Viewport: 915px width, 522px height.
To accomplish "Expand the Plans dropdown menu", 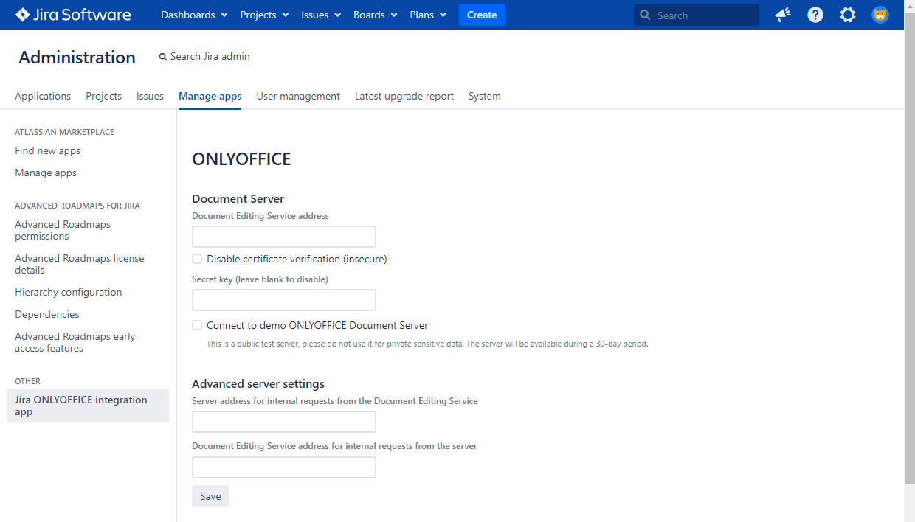I will tap(428, 15).
